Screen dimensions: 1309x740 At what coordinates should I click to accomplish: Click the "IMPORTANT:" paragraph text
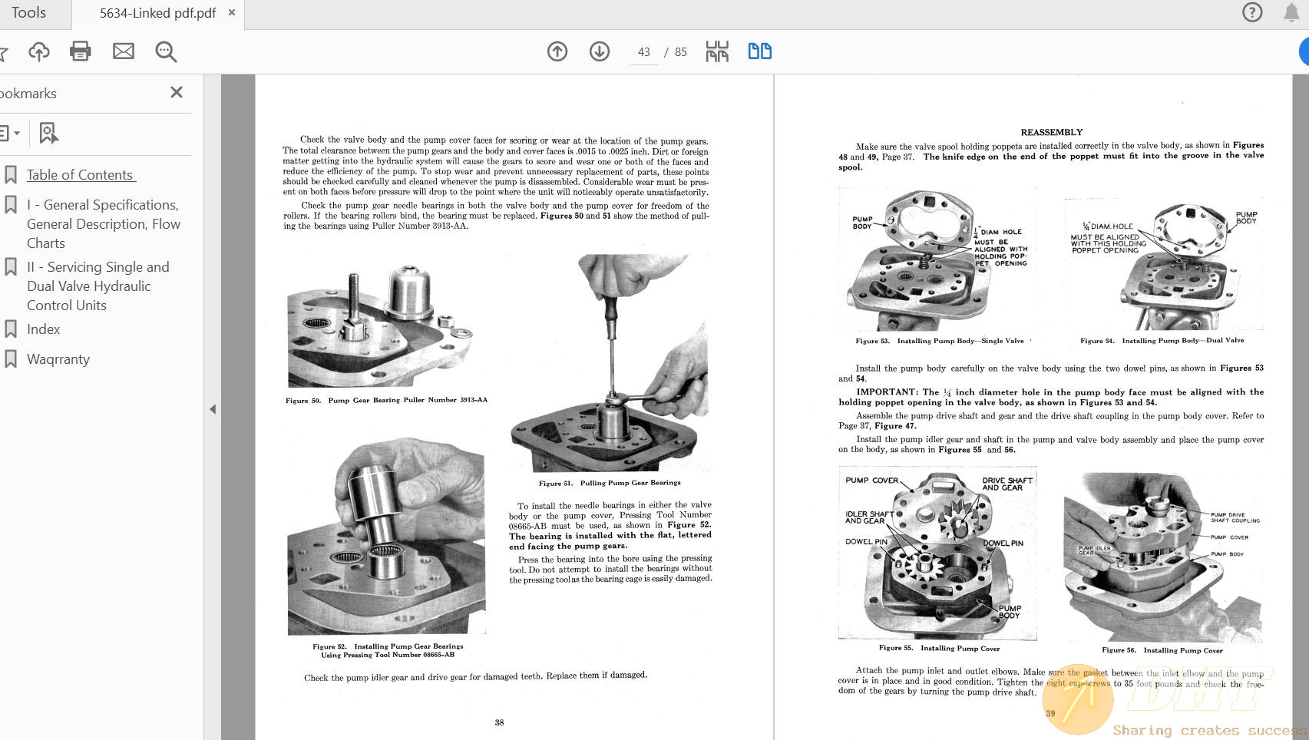tap(1051, 397)
